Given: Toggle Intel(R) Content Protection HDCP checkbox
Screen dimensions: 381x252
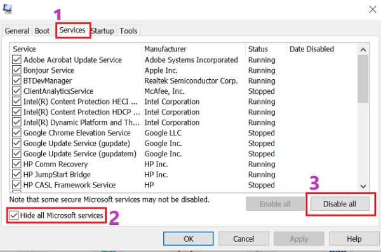Looking at the screenshot, I should pyautogui.click(x=17, y=111).
